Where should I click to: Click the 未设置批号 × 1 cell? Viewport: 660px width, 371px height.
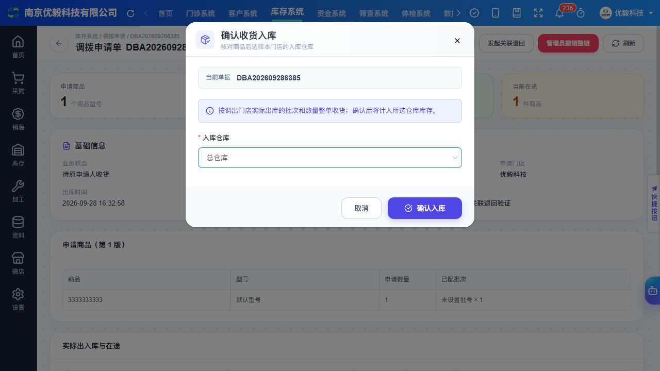pos(533,299)
